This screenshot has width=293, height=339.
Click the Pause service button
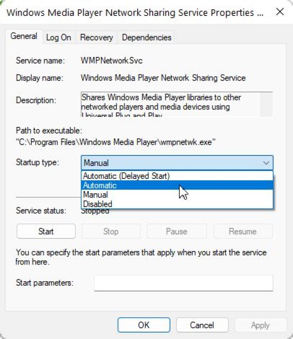(176, 232)
